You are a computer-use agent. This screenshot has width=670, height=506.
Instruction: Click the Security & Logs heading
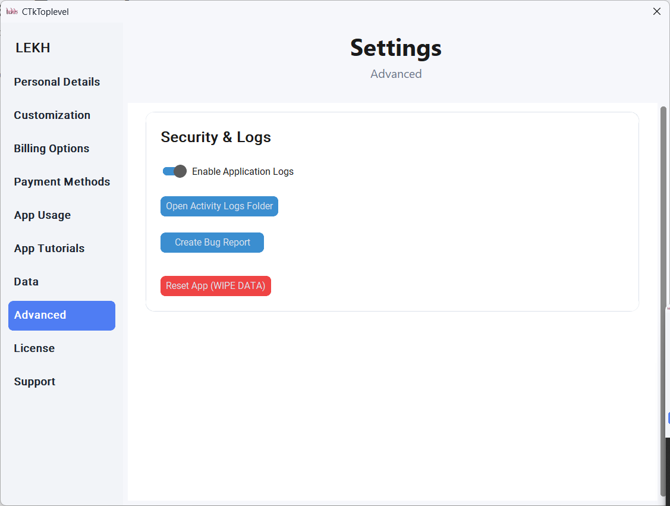pos(215,137)
